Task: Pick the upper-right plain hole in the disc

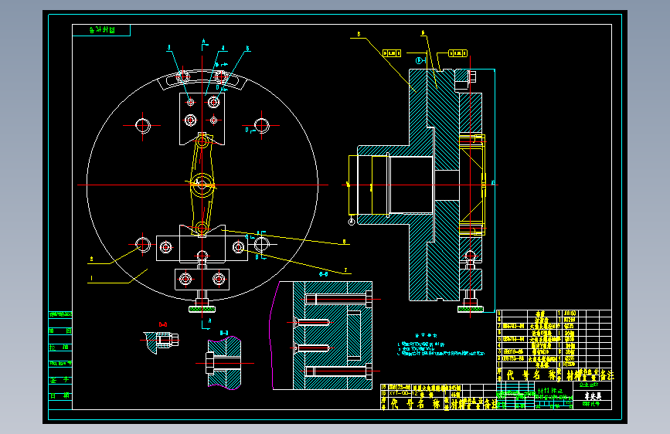Action: tap(261, 126)
